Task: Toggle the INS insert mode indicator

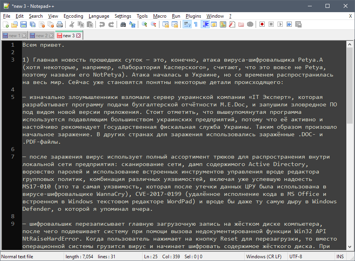Action: (340, 256)
